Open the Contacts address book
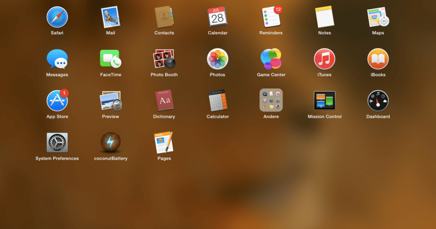The height and width of the screenshot is (229, 436). 164,17
